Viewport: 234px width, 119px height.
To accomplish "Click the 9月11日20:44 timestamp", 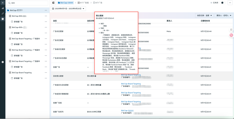I will (x=206, y=31).
